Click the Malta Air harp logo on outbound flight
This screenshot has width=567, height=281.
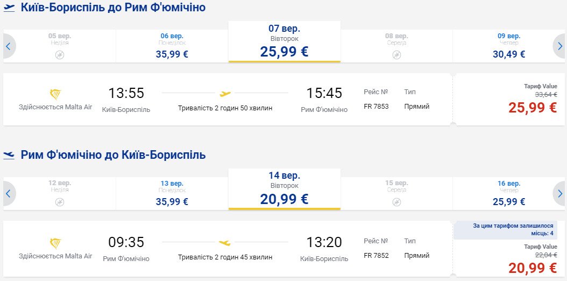point(55,95)
